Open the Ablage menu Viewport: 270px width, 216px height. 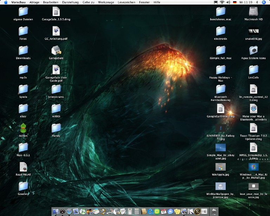[x=34, y=2]
